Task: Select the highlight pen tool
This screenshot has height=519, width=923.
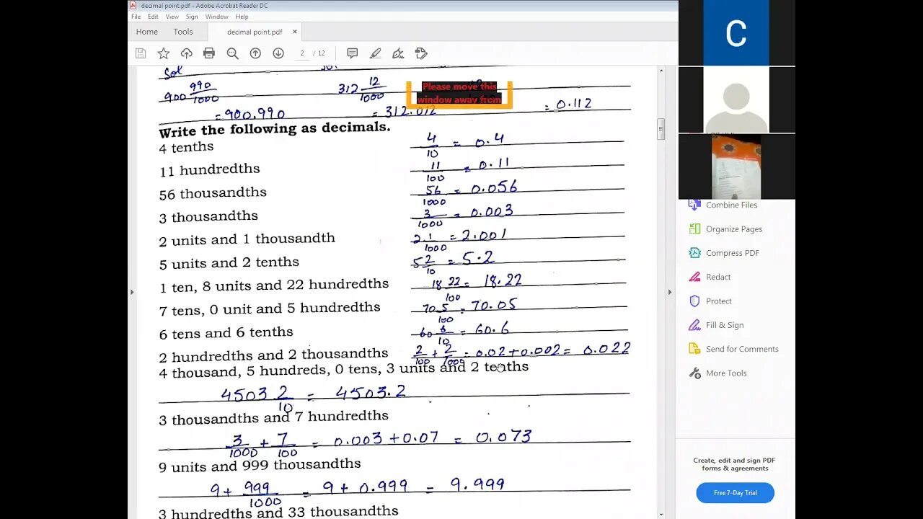Action: point(375,53)
